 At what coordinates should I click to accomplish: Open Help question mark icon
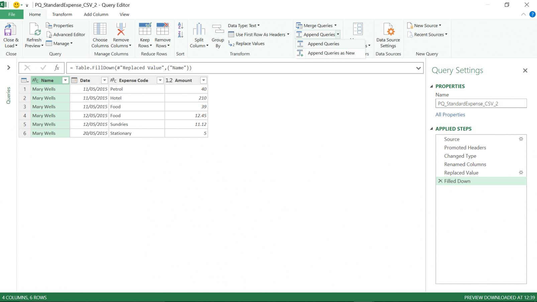coord(532,14)
